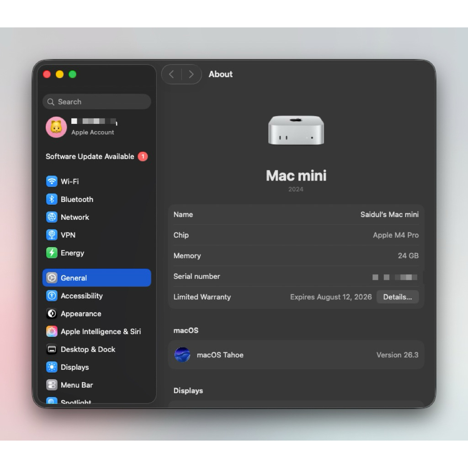The image size is (468, 468).
Task: Minimize window with yellow button
Action: 60,74
